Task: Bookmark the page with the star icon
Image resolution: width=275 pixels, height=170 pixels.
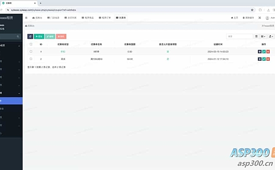Action: pyautogui.click(x=252, y=10)
